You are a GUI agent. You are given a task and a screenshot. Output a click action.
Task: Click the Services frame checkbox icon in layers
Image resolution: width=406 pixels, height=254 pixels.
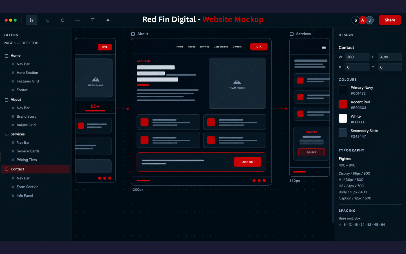click(6, 134)
